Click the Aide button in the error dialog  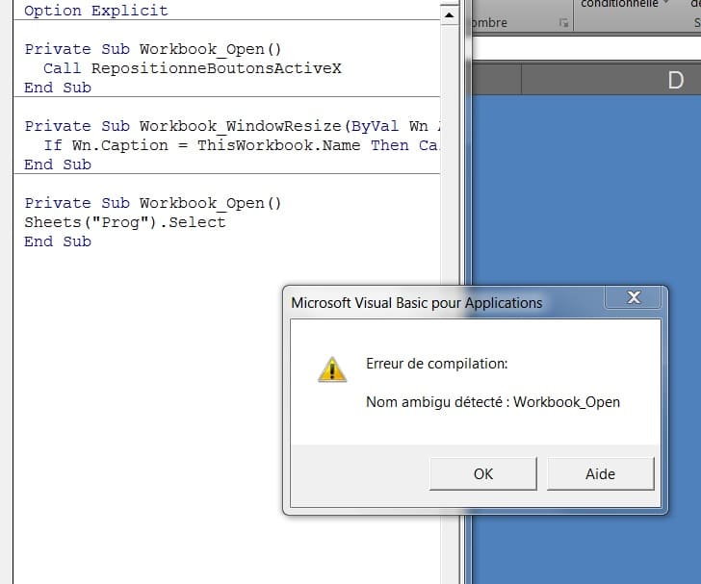(601, 473)
